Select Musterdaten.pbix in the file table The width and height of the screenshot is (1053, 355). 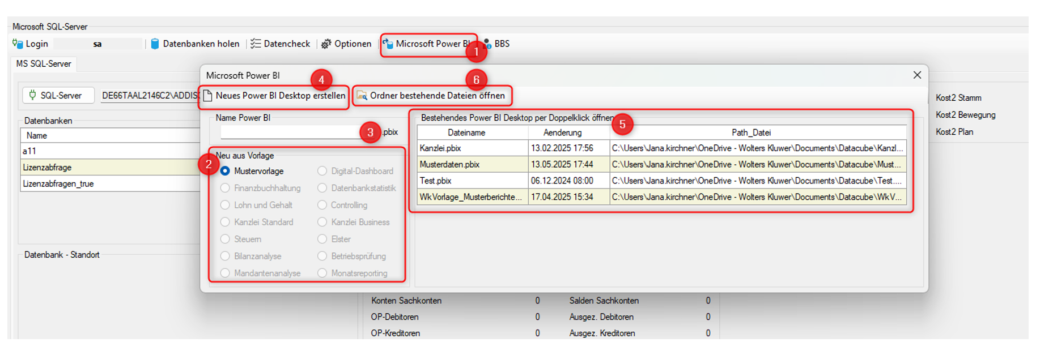tap(661, 165)
